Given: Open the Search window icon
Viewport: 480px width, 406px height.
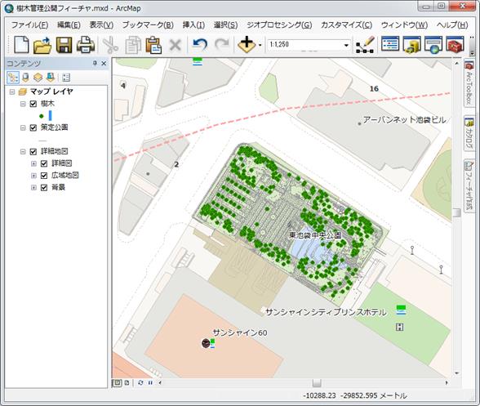Looking at the screenshot, I should coord(433,45).
